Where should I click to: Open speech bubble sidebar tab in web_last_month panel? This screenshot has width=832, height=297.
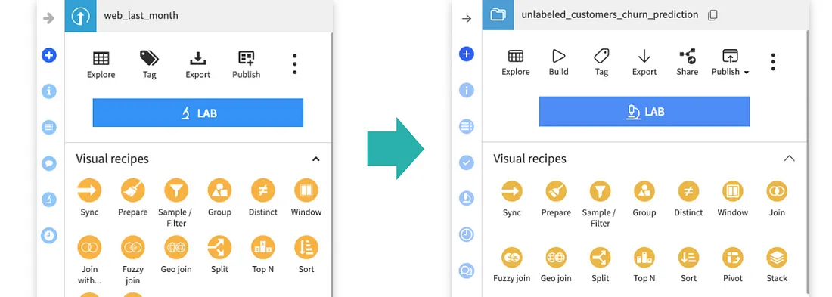49,163
